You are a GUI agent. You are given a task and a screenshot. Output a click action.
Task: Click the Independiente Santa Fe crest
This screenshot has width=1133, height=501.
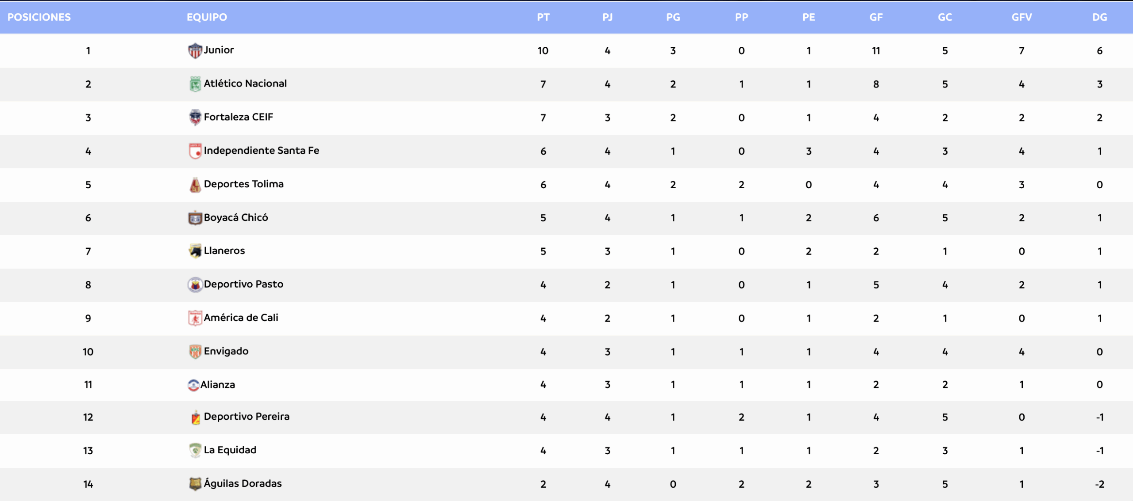[x=195, y=151]
